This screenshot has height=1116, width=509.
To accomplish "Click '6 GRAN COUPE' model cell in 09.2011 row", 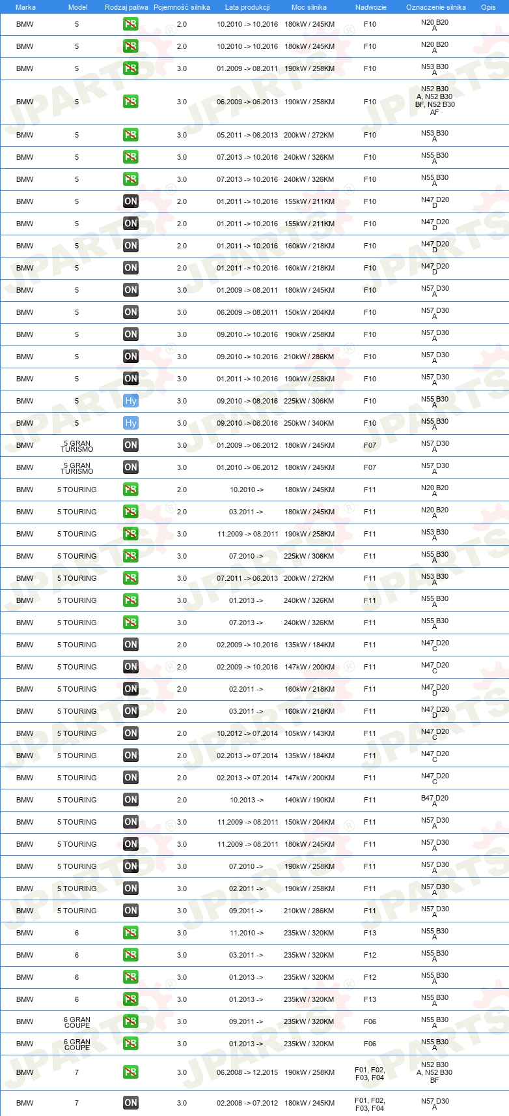I will pos(77,1022).
